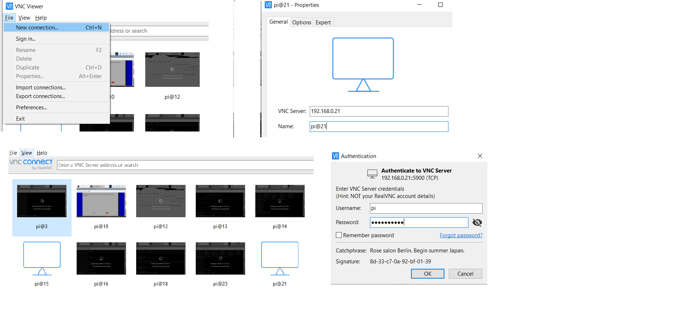This screenshot has height=328, width=695.
Task: Click the VNC Connect by RealVNC logo
Action: click(31, 164)
